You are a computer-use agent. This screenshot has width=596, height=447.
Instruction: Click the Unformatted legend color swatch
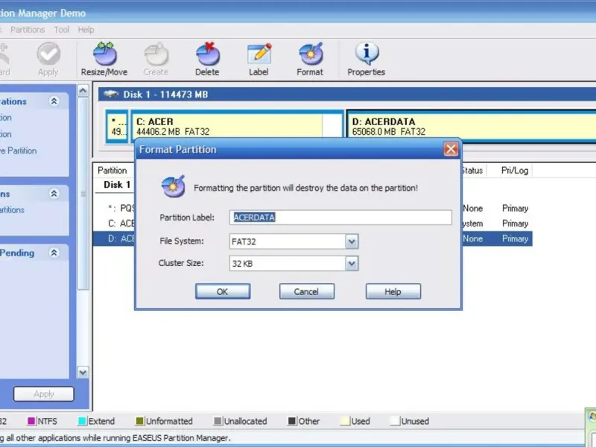[139, 421]
